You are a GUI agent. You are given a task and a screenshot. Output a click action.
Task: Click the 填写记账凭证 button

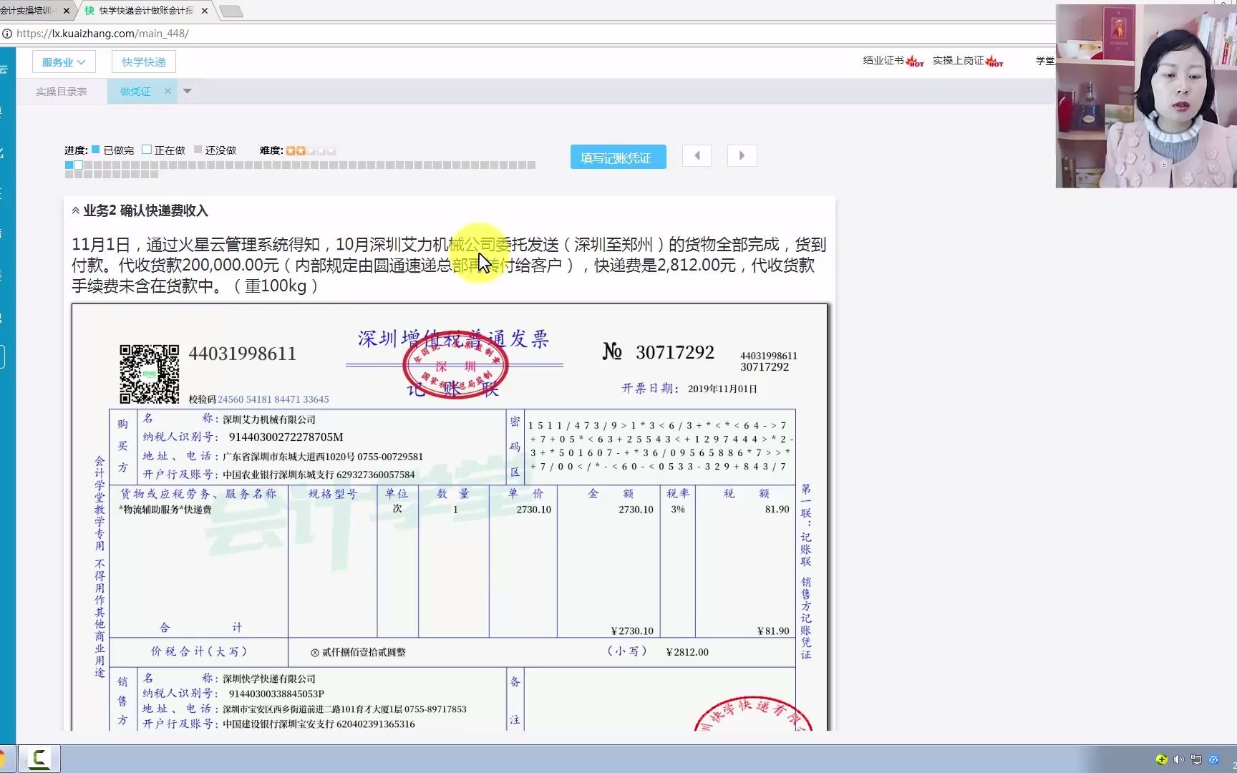tap(618, 157)
